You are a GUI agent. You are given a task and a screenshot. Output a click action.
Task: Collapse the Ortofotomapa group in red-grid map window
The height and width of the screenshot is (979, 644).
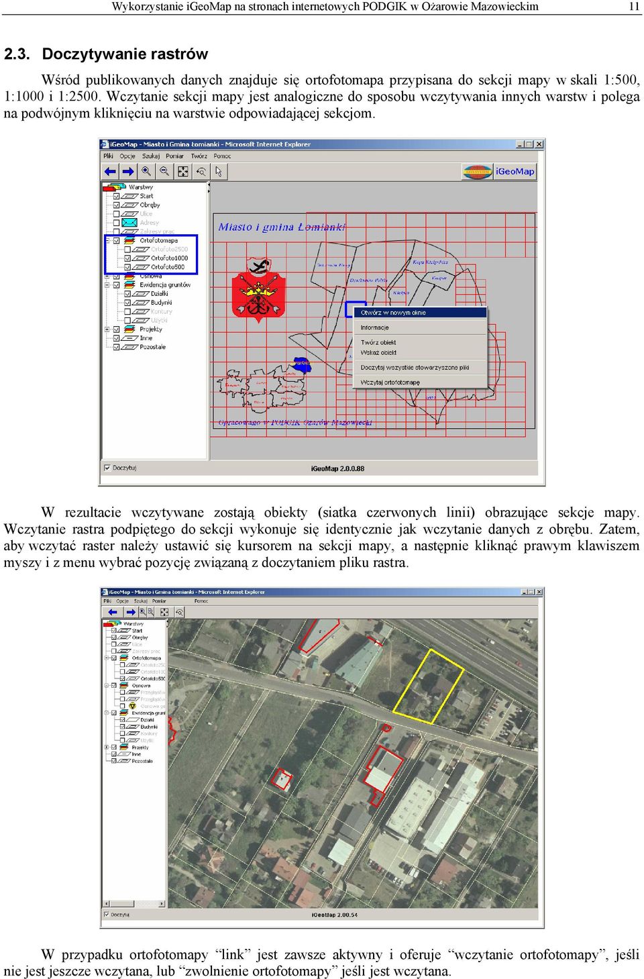click(x=107, y=240)
